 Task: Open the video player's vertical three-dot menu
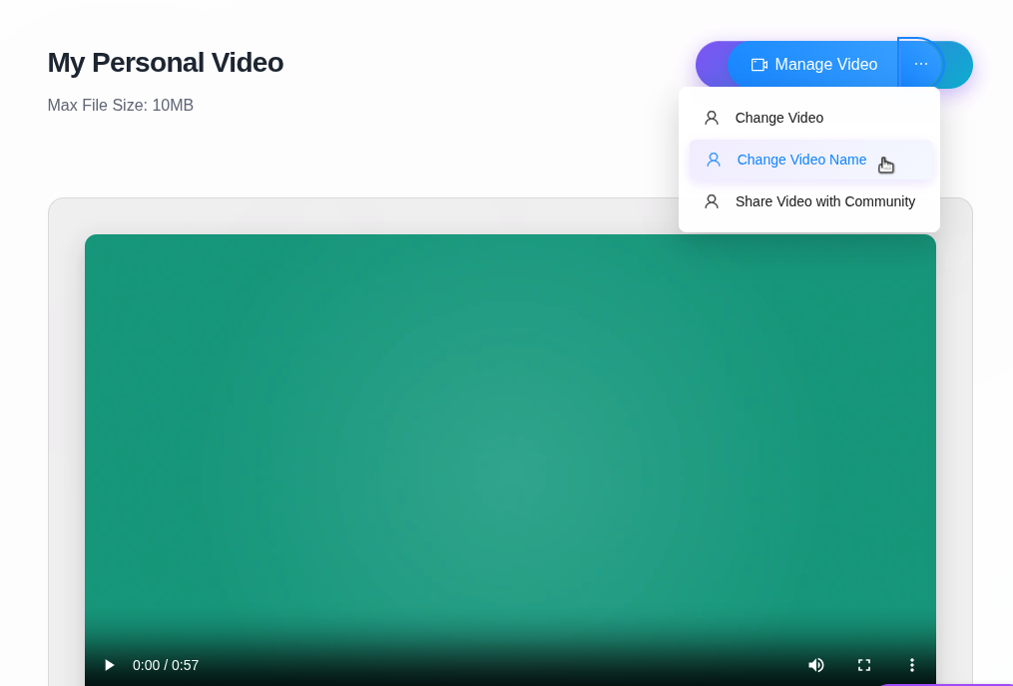pos(911,665)
